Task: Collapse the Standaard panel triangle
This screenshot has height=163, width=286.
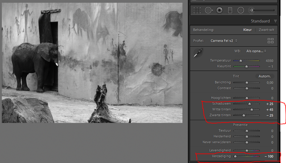Action: point(275,21)
